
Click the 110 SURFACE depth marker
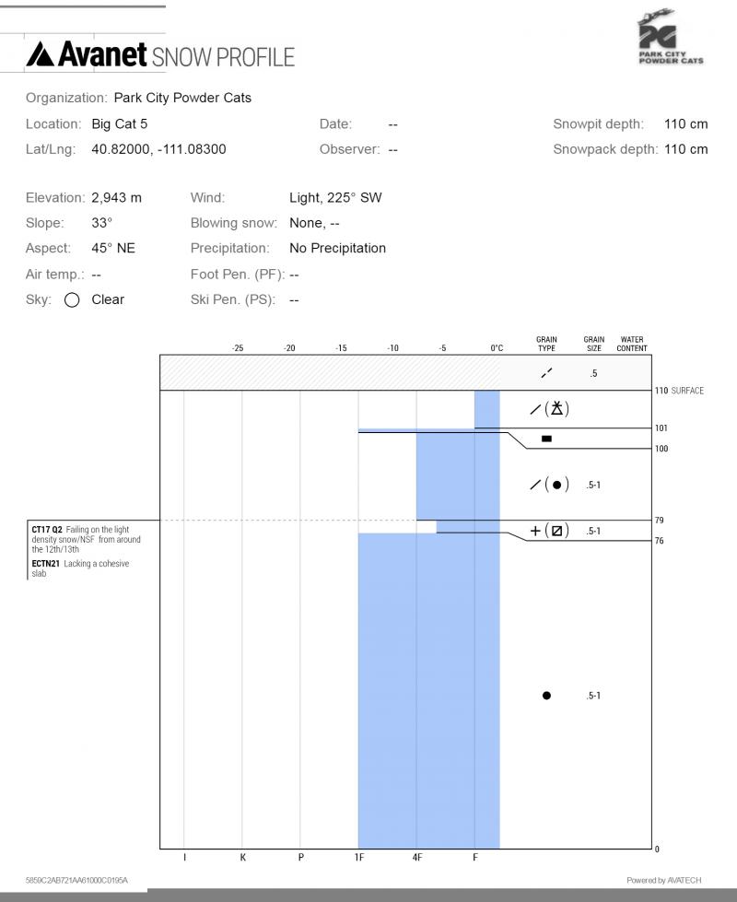tap(679, 391)
